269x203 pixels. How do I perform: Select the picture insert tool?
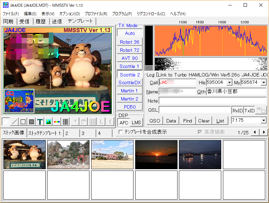click(48, 122)
